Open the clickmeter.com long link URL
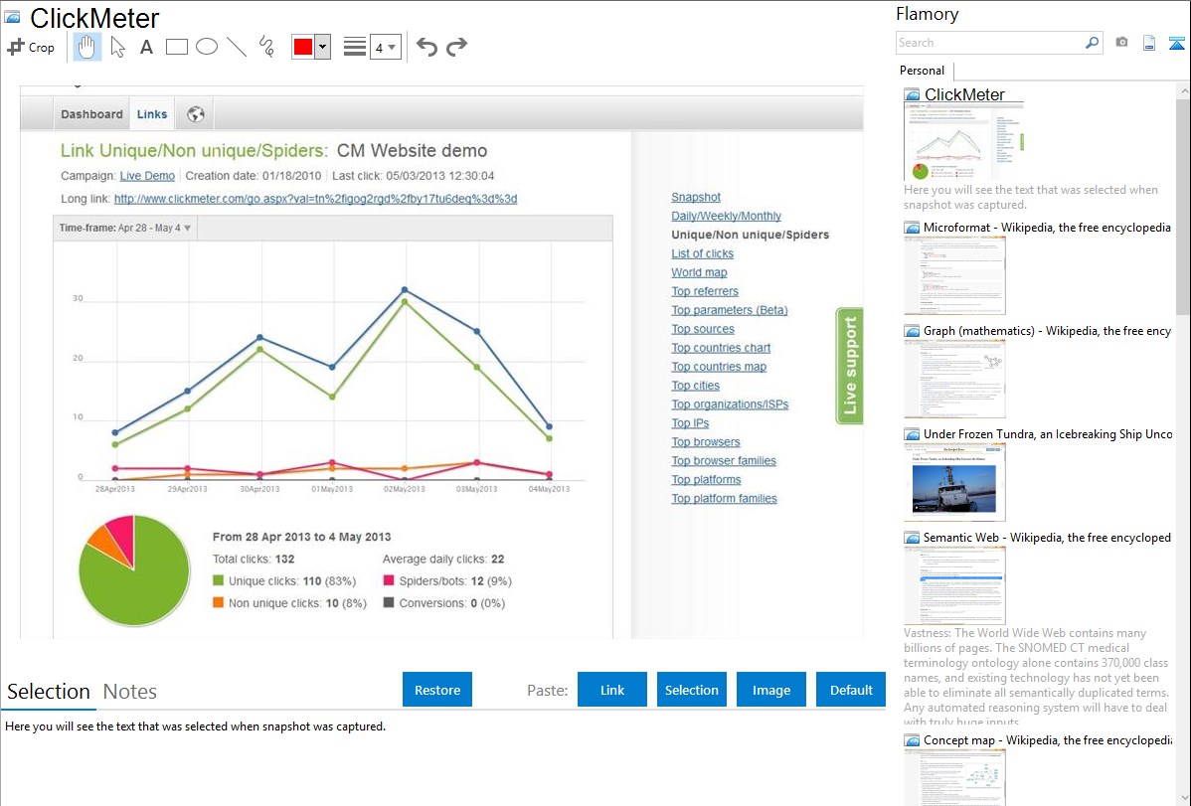This screenshot has height=806, width=1191. click(x=315, y=199)
